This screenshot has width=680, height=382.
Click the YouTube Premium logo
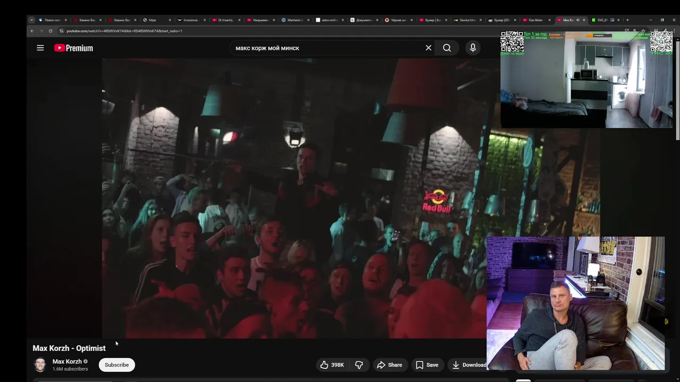pos(73,48)
